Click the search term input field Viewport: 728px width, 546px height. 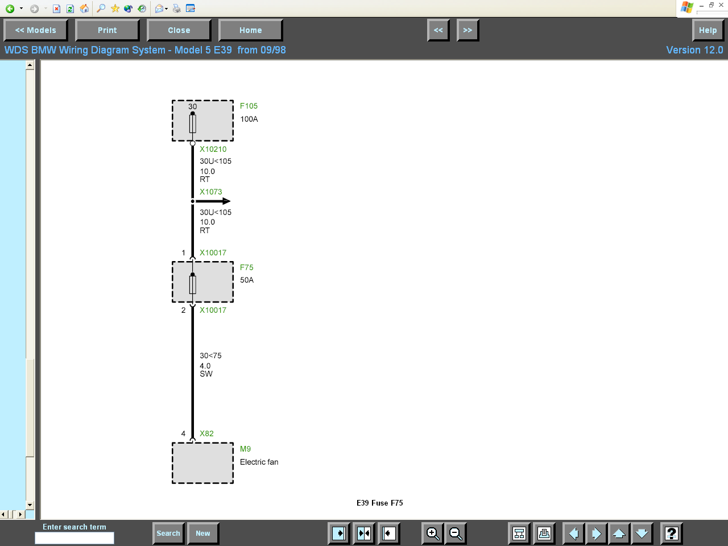75,538
